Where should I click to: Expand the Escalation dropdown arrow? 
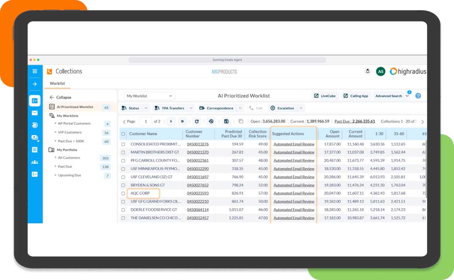[x=301, y=108]
